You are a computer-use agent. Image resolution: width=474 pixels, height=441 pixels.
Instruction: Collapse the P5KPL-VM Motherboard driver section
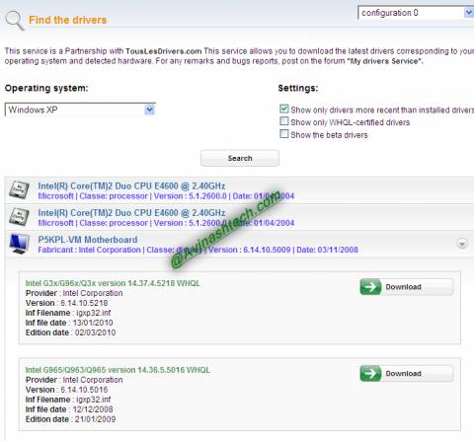462,244
